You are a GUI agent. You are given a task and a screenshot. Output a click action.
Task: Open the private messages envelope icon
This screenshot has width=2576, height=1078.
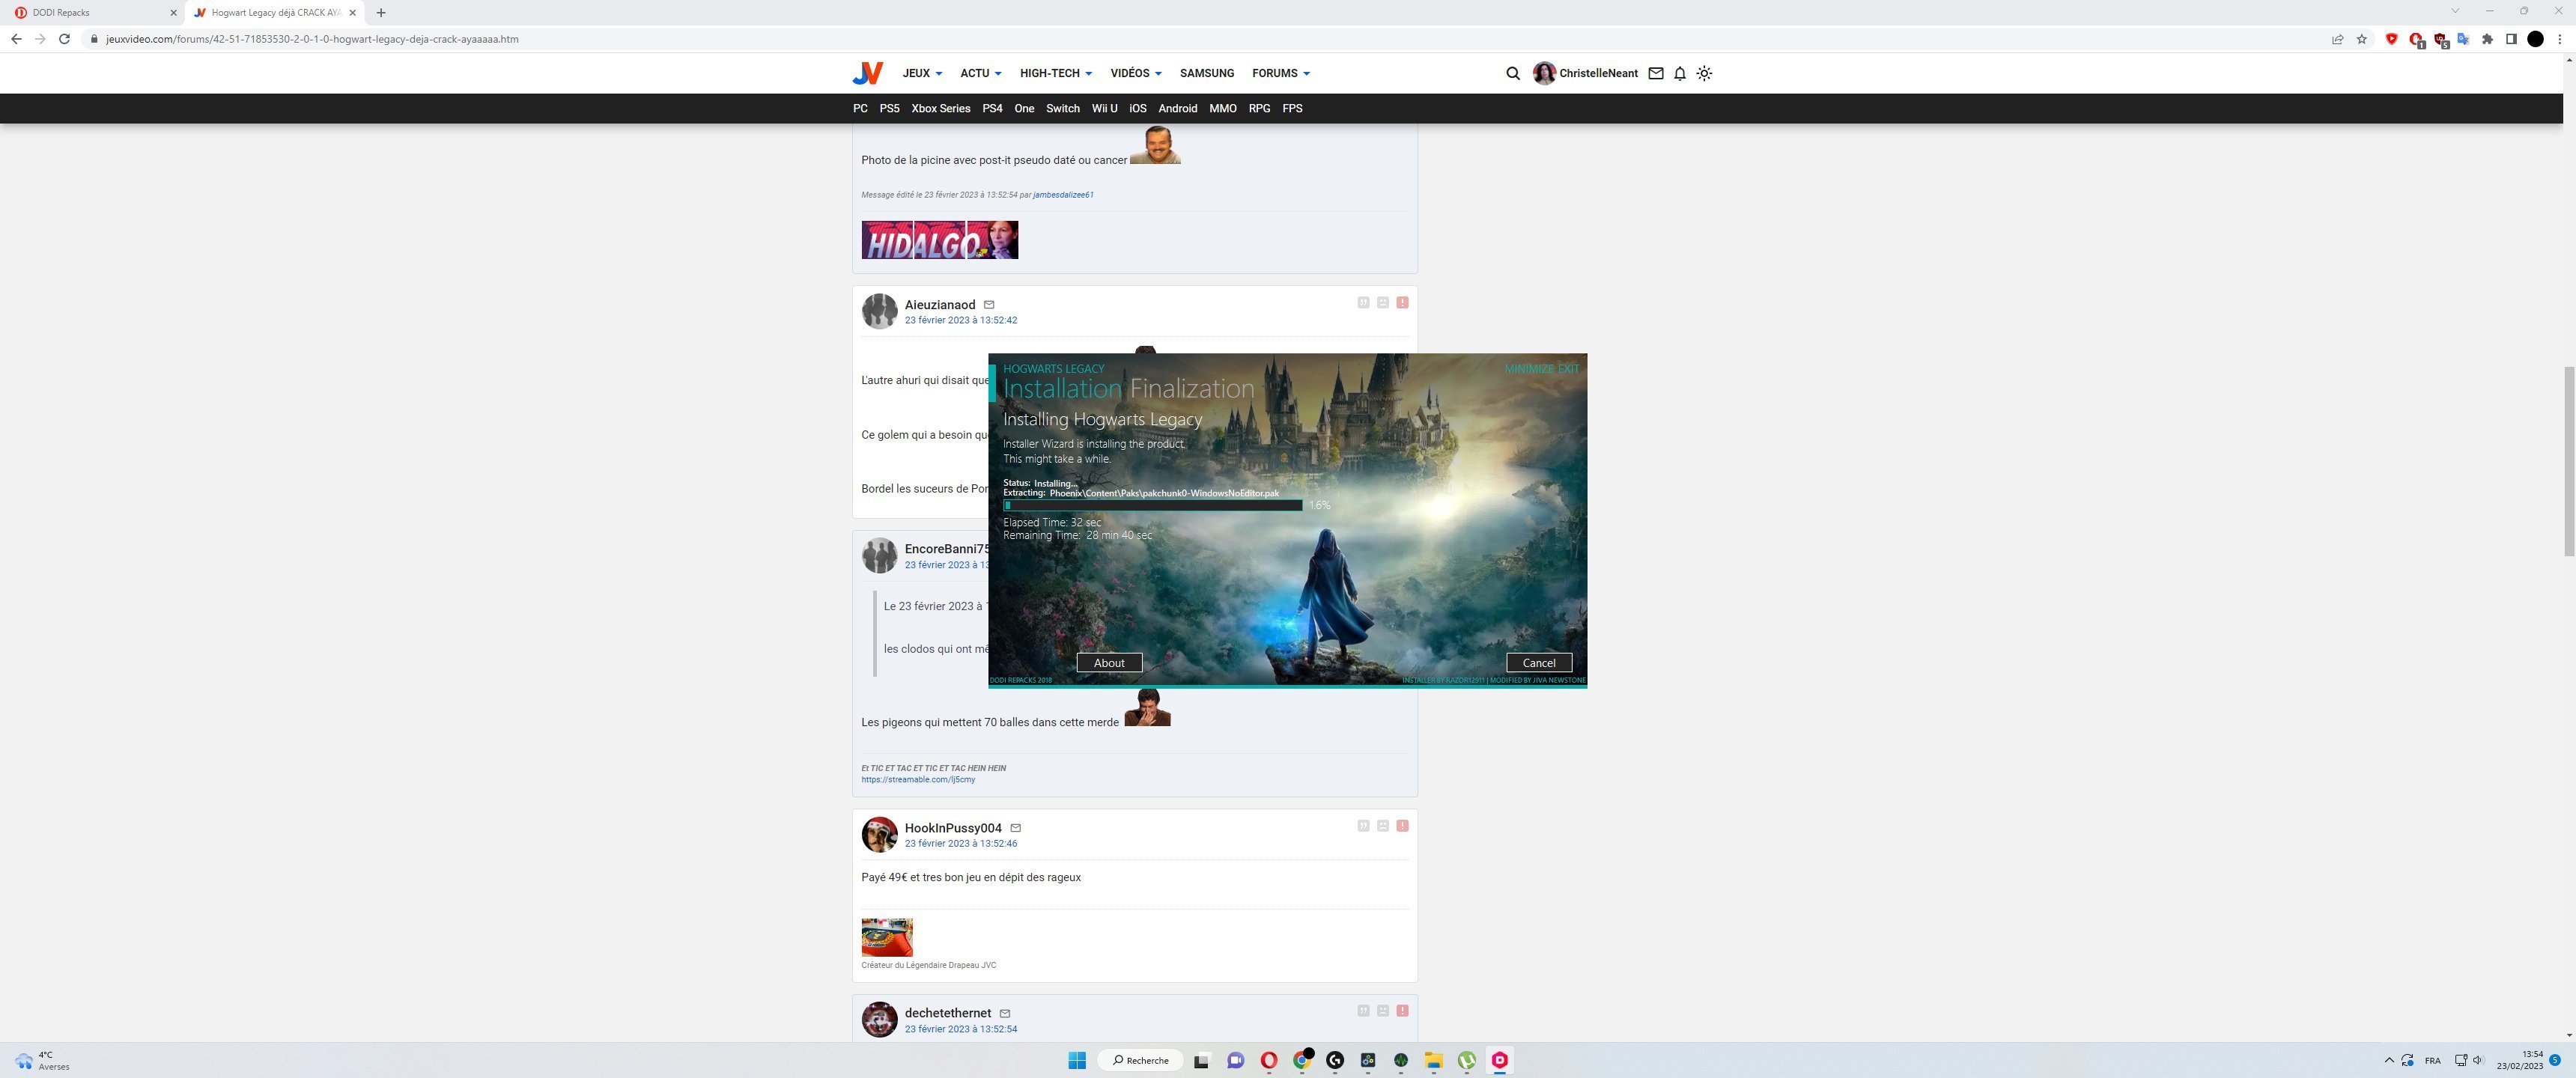pos(1656,73)
